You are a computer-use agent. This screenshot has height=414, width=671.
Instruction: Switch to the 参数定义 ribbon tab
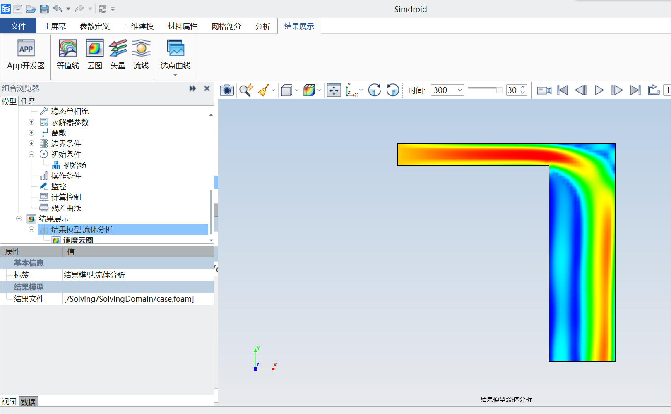95,26
